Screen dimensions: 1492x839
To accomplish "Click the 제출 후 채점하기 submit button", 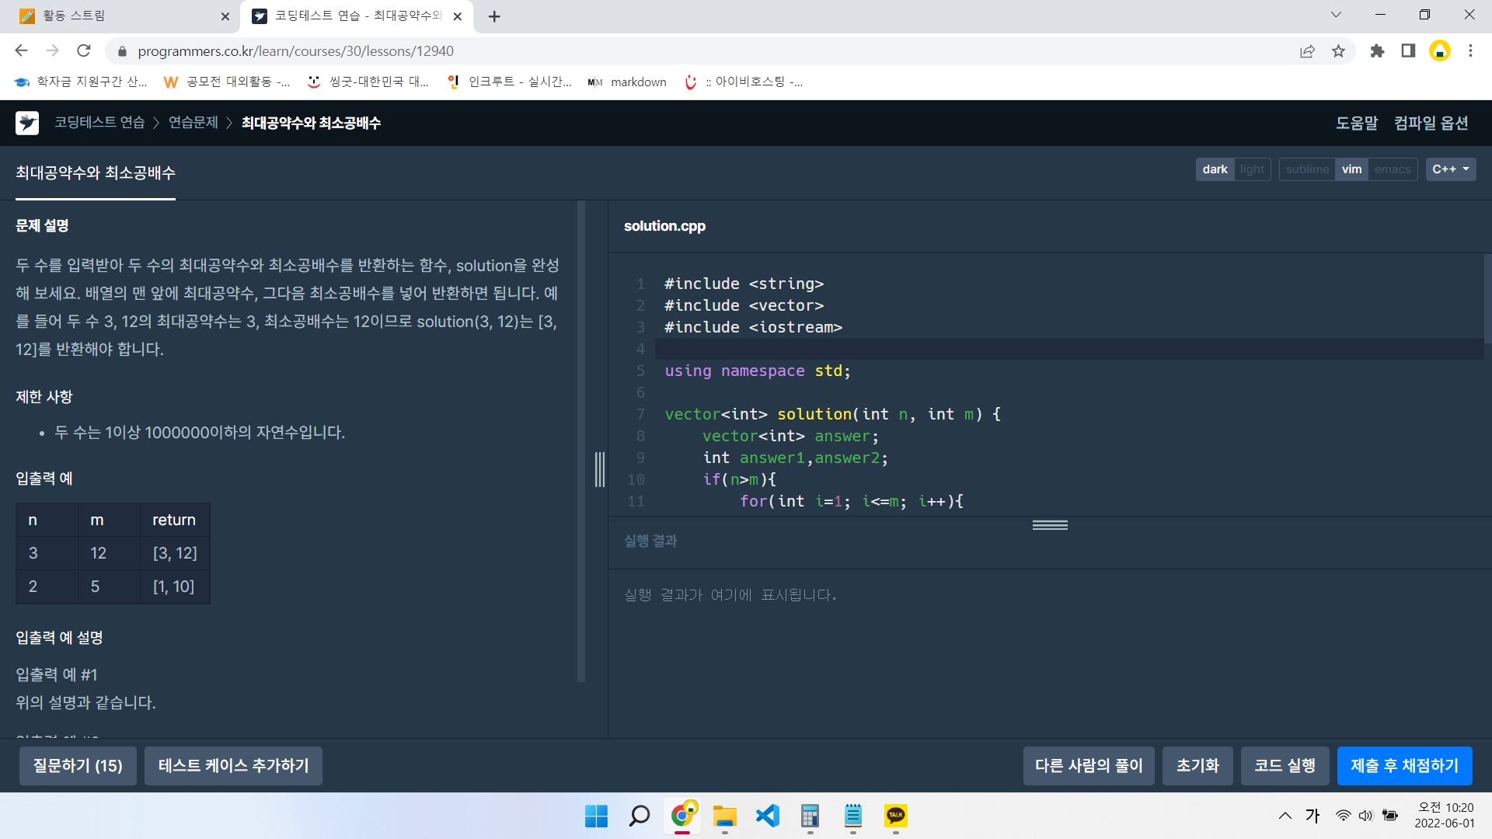I will [x=1404, y=766].
